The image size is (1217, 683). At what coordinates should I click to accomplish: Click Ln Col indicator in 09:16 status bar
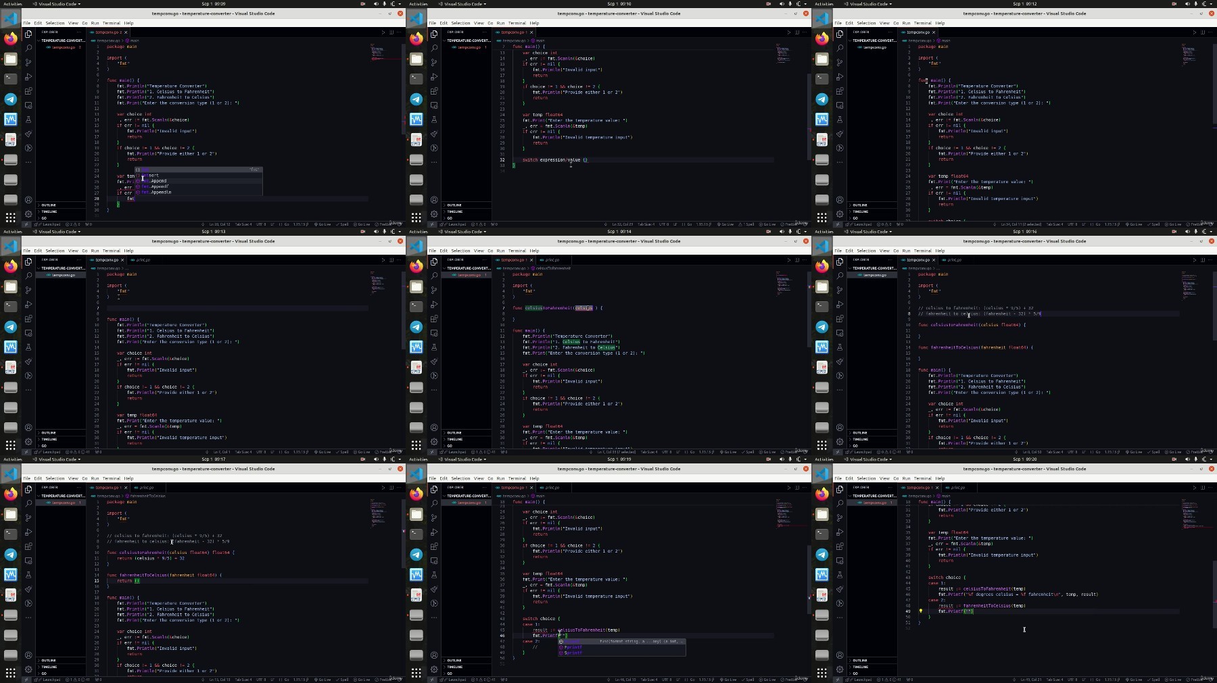pos(1031,452)
